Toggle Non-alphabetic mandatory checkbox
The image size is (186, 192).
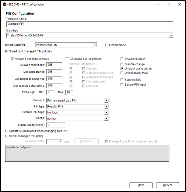83,82
